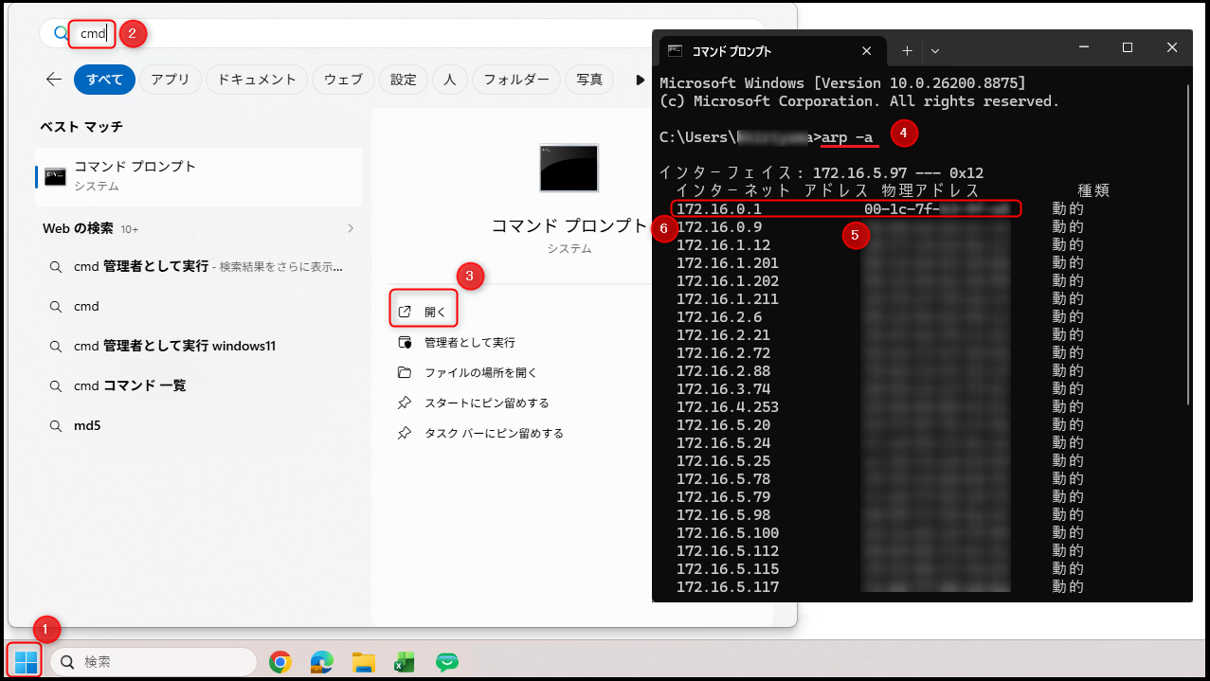Screen dimensions: 1210x681
Task: Maximize the Command Prompt window
Action: pos(1128,47)
